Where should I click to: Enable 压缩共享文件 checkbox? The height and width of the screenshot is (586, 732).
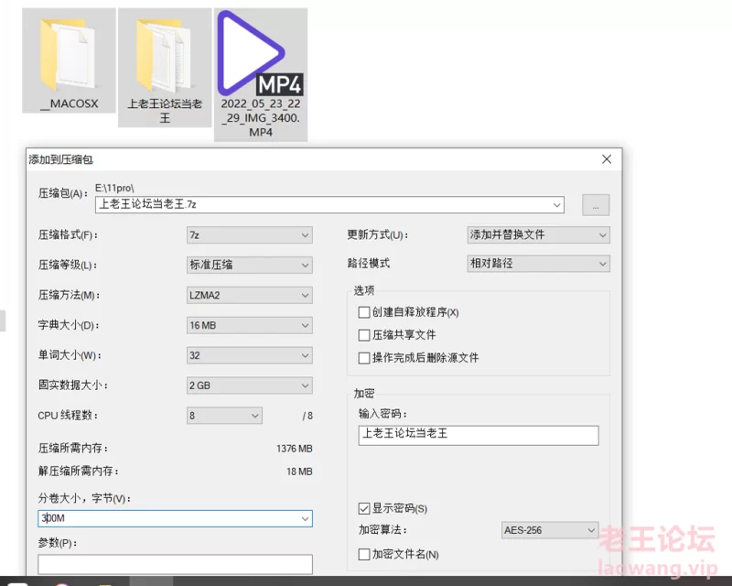[363, 335]
